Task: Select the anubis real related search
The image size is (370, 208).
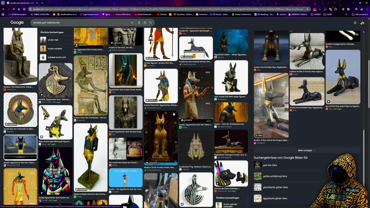Action: pyautogui.click(x=55, y=40)
